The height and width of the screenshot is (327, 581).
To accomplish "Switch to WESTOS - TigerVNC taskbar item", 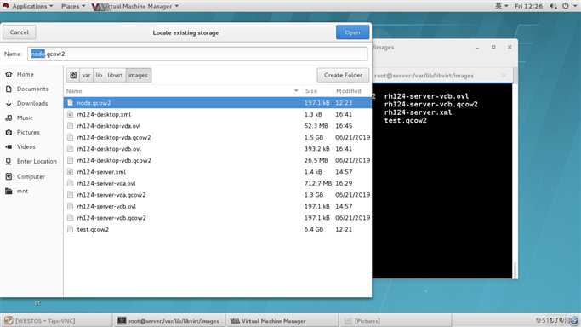I will [x=56, y=321].
